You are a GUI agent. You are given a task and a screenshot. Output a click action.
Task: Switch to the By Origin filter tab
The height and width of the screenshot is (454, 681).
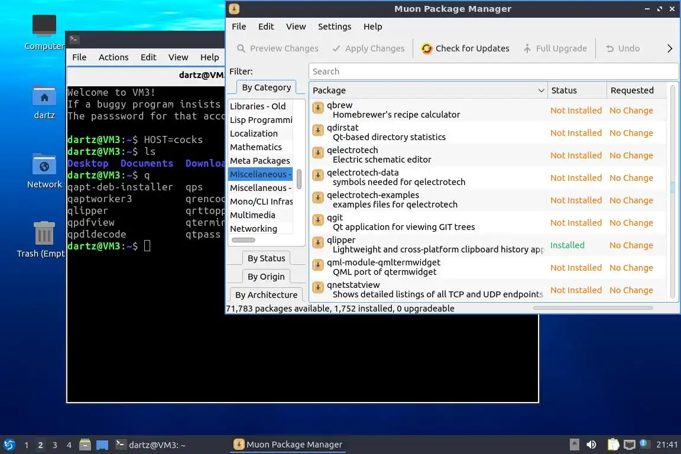coord(266,276)
